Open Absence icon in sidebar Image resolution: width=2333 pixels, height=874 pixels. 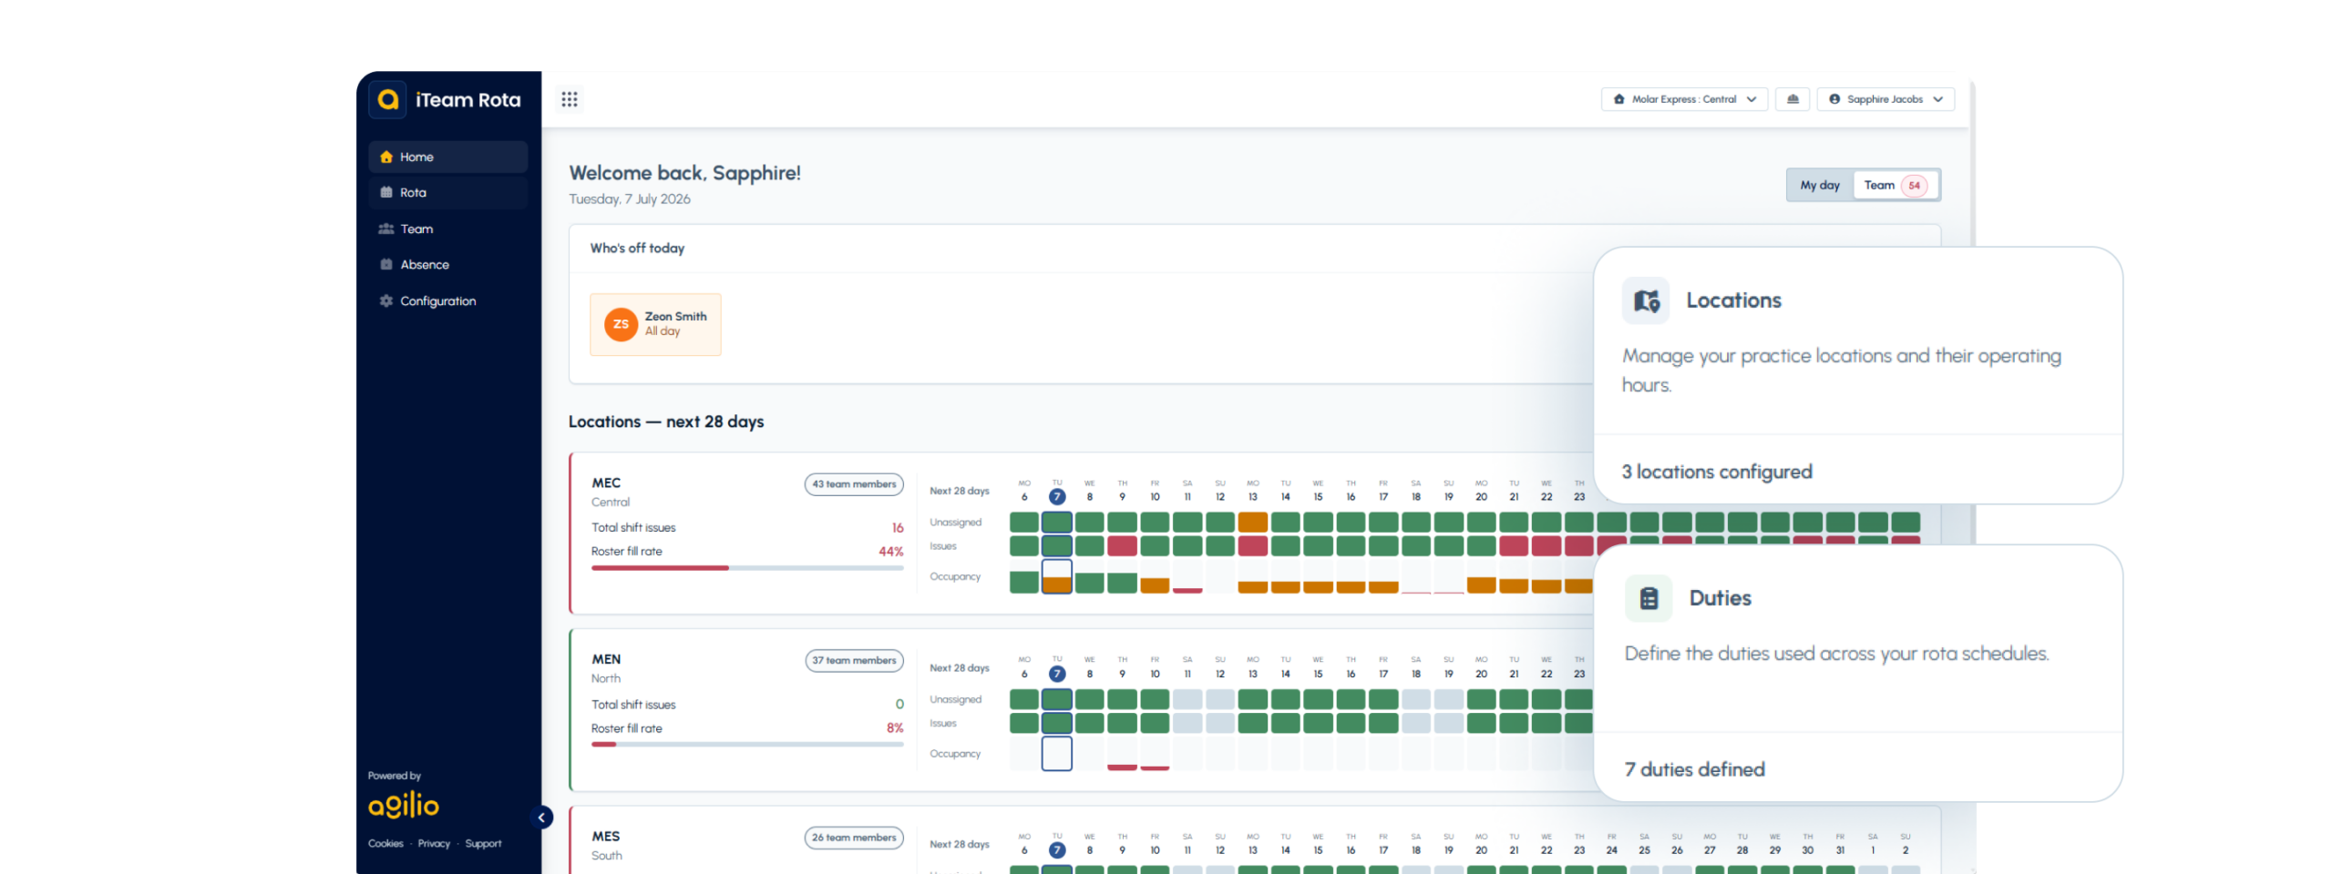coord(386,264)
